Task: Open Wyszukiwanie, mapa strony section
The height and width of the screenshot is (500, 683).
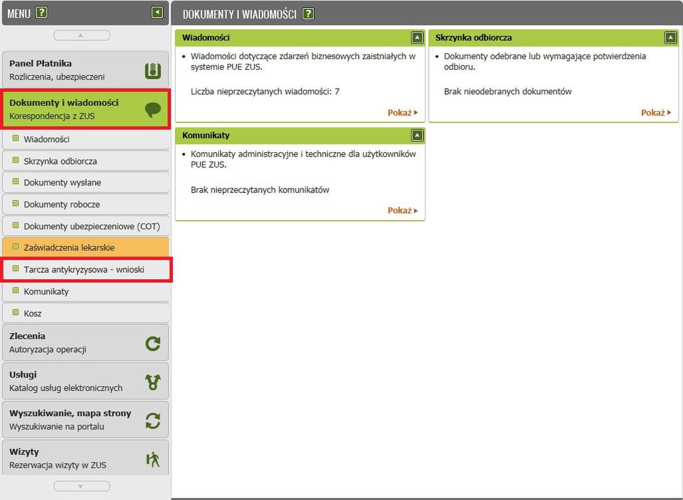Action: pyautogui.click(x=85, y=420)
